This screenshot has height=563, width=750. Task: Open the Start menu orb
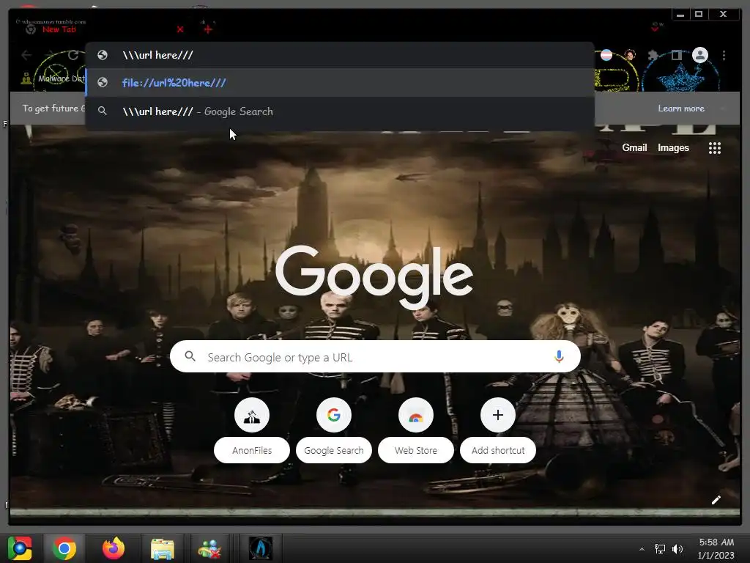(20, 548)
